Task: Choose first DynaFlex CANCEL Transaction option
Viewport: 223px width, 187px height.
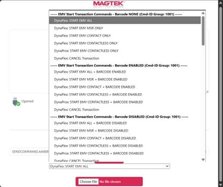Action: click(x=125, y=58)
